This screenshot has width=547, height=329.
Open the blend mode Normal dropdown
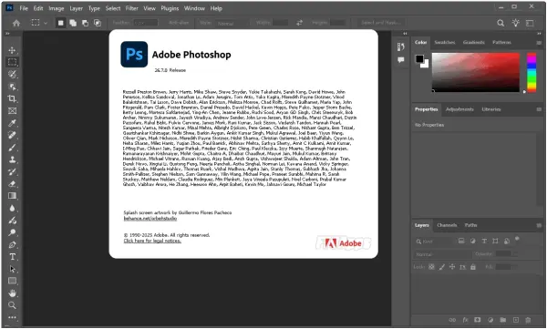point(442,254)
